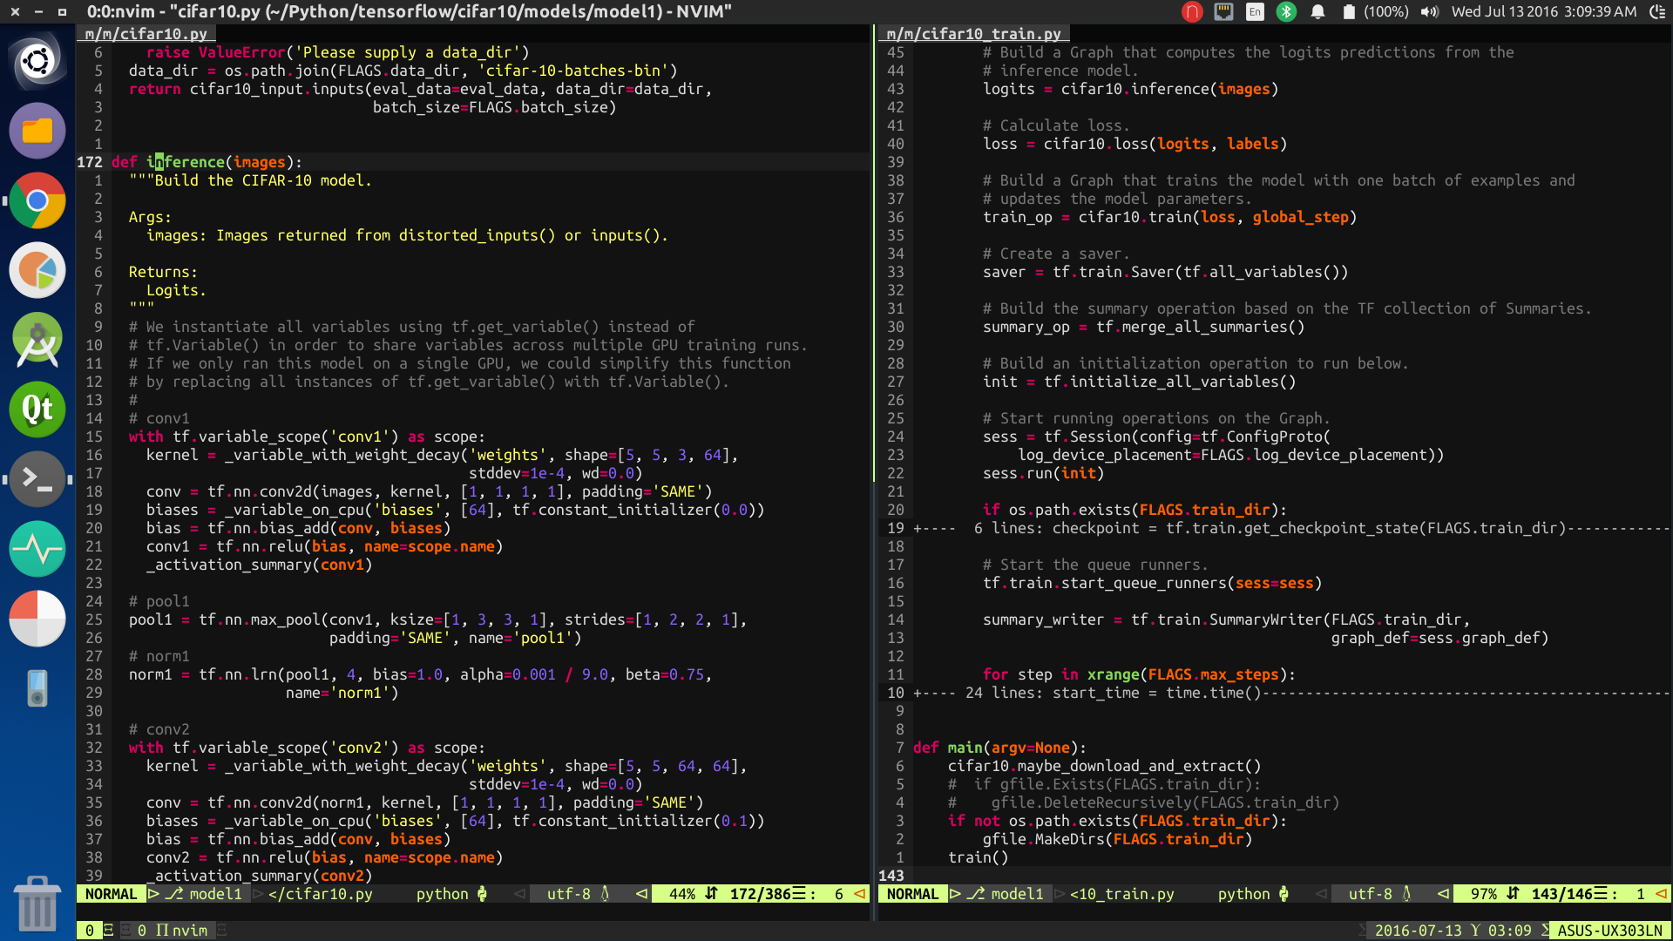
Task: Launch the Files manager from dock
Action: tap(37, 131)
